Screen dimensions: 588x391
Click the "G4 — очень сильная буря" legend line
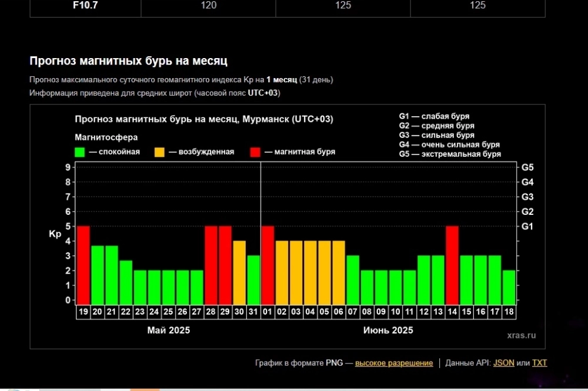coord(449,144)
